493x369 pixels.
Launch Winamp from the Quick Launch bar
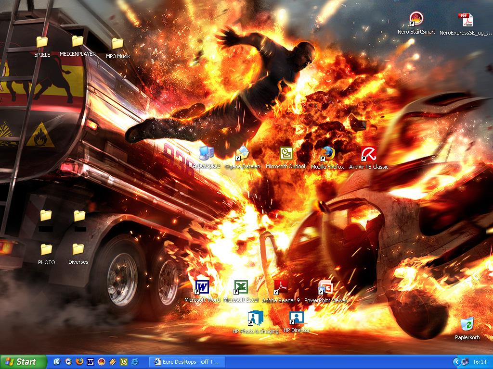[113, 362]
